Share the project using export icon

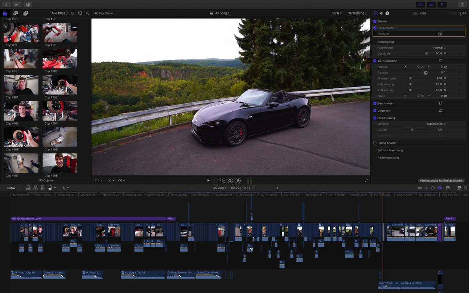click(463, 5)
